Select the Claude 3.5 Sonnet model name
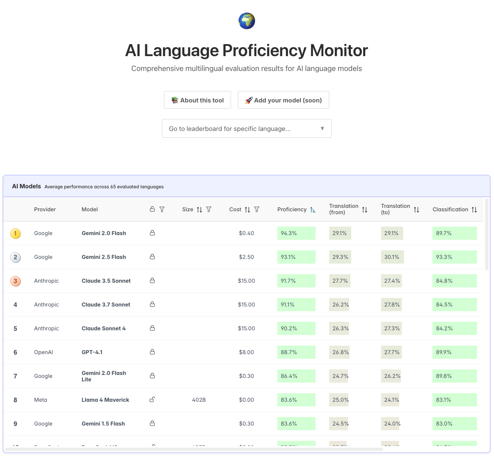Viewport: 494px width, 457px height. point(106,281)
